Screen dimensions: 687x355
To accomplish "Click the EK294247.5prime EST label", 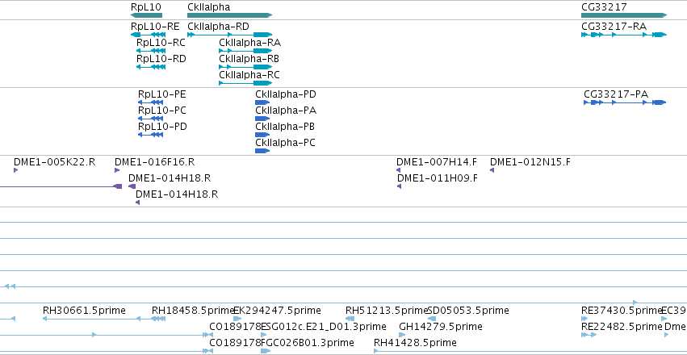I will click(x=277, y=311).
